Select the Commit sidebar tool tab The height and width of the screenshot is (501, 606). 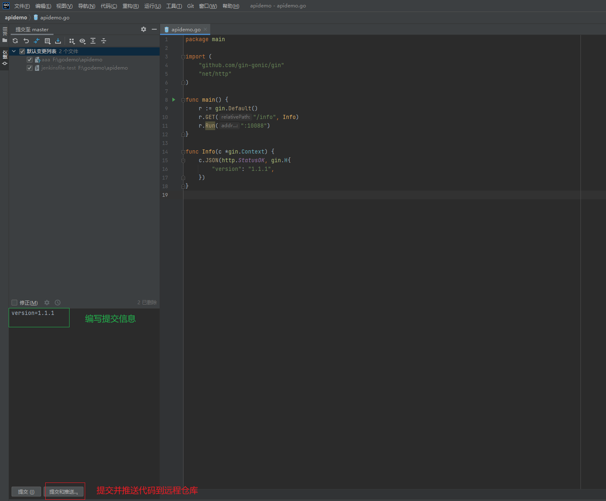(x=5, y=58)
